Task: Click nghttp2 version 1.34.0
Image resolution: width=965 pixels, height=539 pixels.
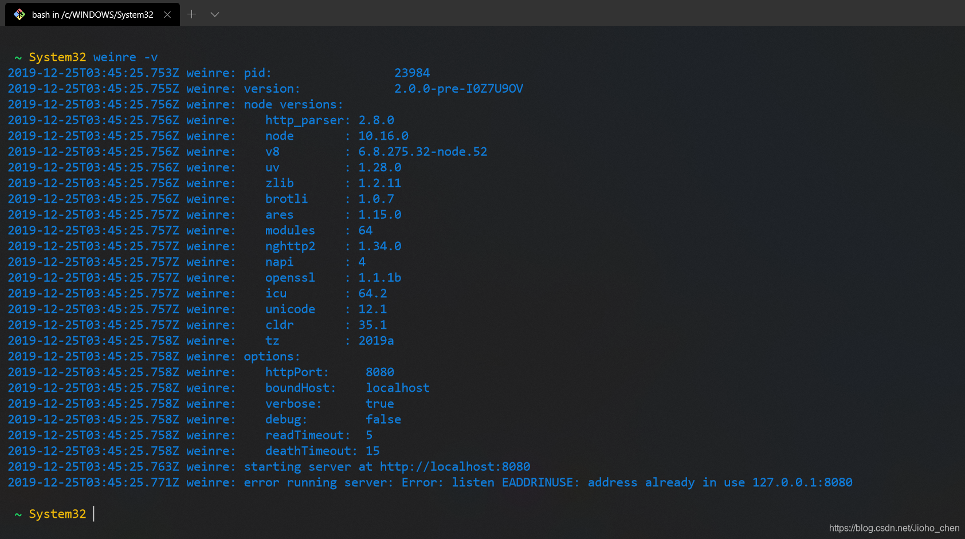Action: tap(380, 246)
